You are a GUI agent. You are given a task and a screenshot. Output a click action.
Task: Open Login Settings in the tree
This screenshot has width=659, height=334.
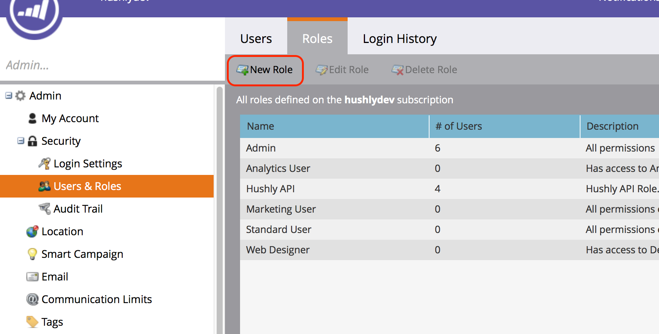pyautogui.click(x=88, y=164)
